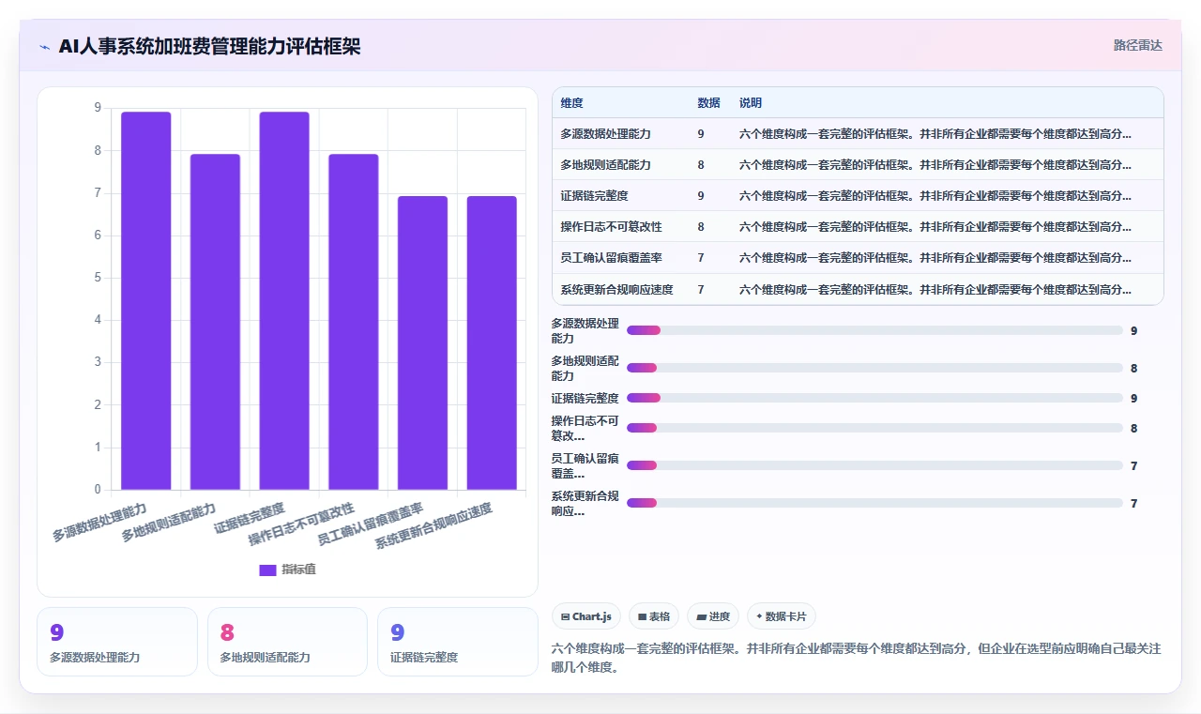Click the 系统更新合规响应速度 x-axis label

pyautogui.click(x=433, y=527)
